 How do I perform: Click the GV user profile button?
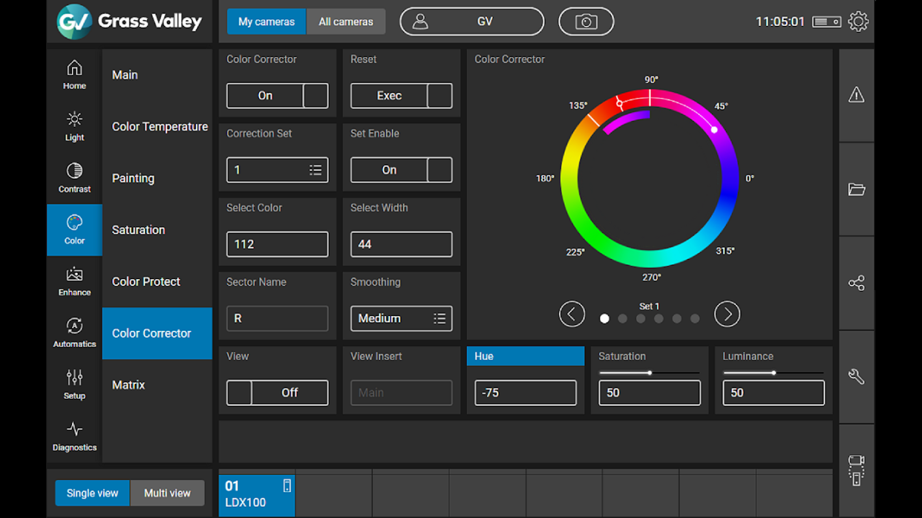click(x=472, y=22)
